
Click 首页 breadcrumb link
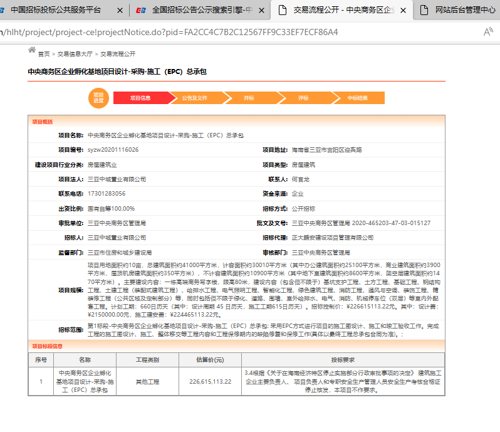pyautogui.click(x=44, y=54)
